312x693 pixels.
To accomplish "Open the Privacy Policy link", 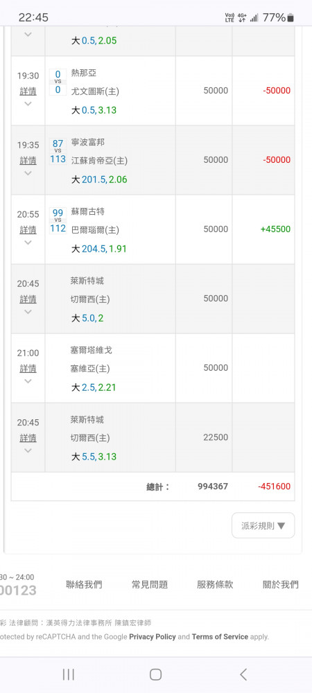I will click(153, 637).
